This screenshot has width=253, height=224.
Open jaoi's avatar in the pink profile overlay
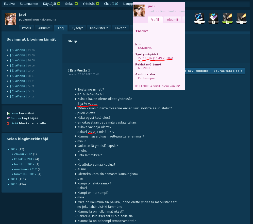click(139, 10)
